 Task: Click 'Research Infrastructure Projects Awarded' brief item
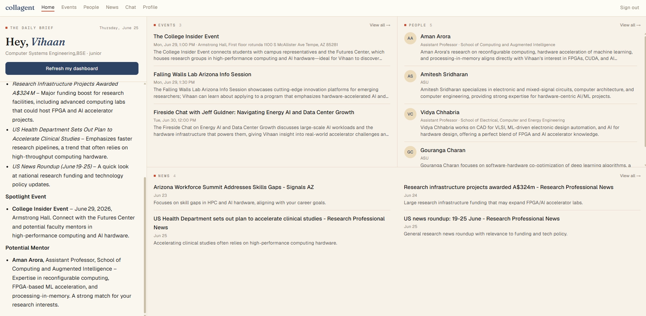click(65, 88)
